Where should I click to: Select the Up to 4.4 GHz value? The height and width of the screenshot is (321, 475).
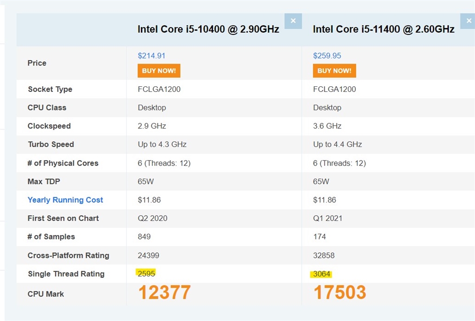(338, 144)
